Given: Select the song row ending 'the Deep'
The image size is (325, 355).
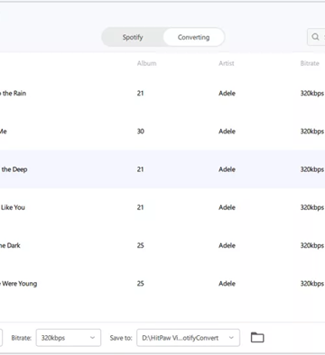Looking at the screenshot, I should (x=162, y=169).
